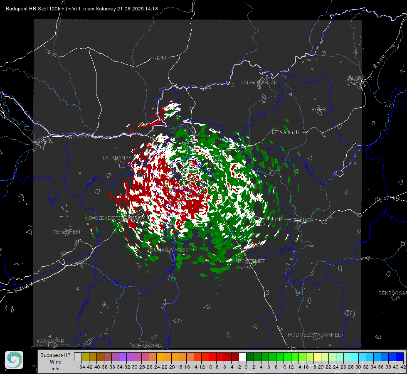Click the radar title text with date 21-06-2025
The width and height of the screenshot is (407, 374).
point(82,9)
